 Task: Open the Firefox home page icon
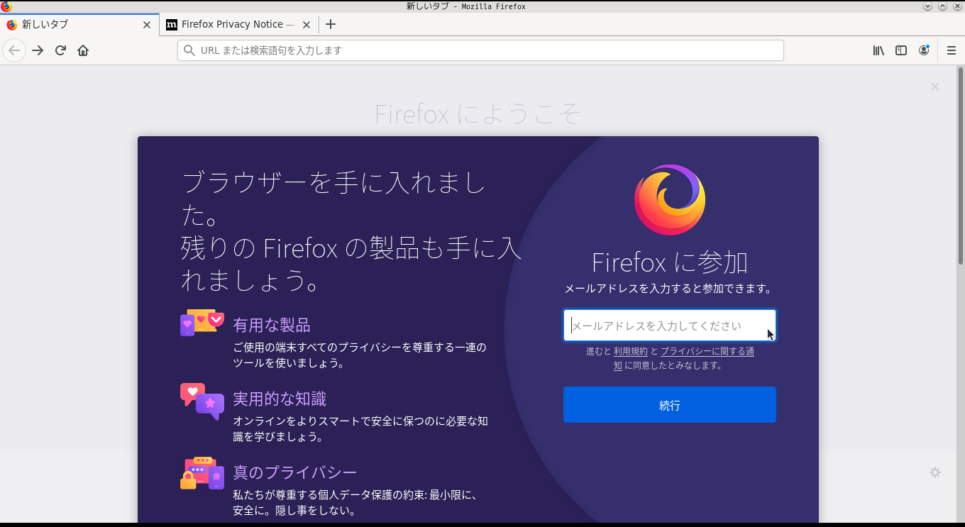(x=83, y=50)
